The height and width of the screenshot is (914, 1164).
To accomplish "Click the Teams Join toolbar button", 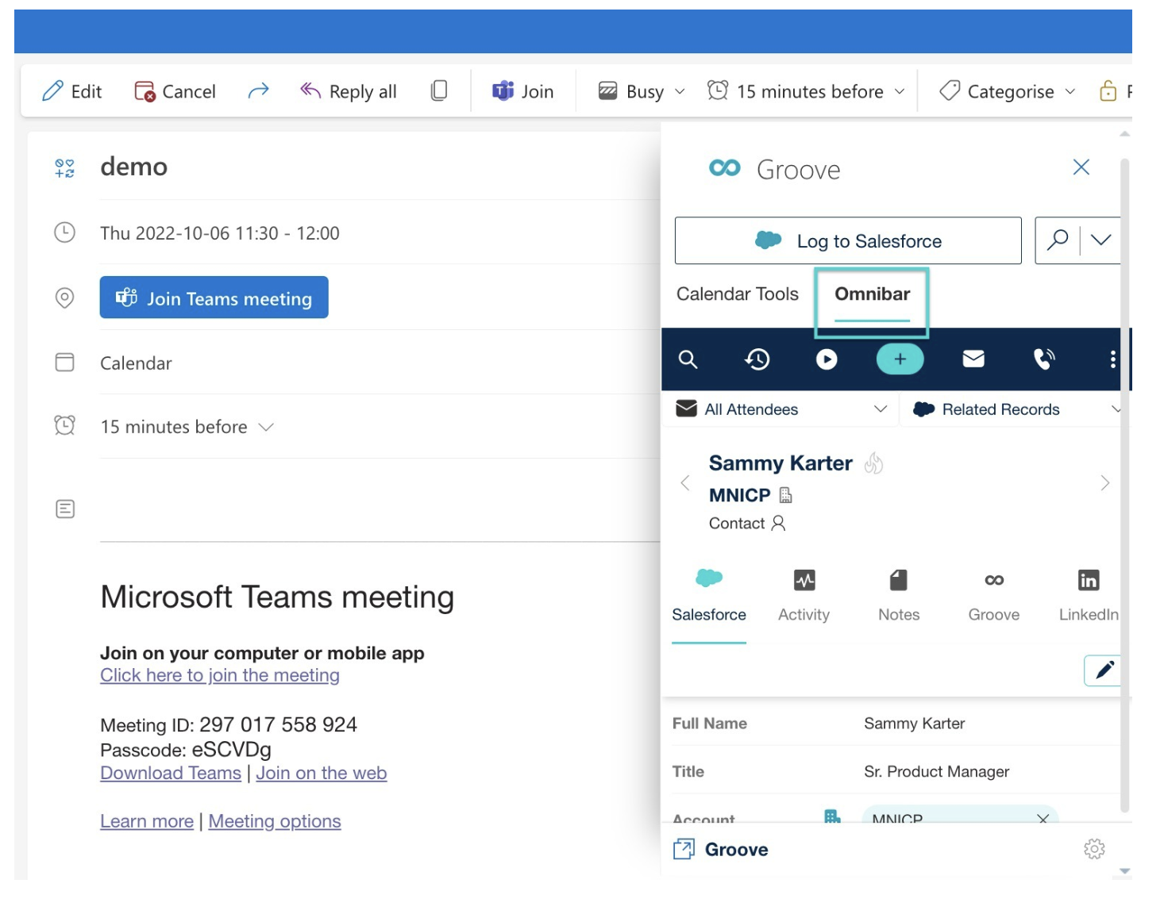I will (x=522, y=91).
